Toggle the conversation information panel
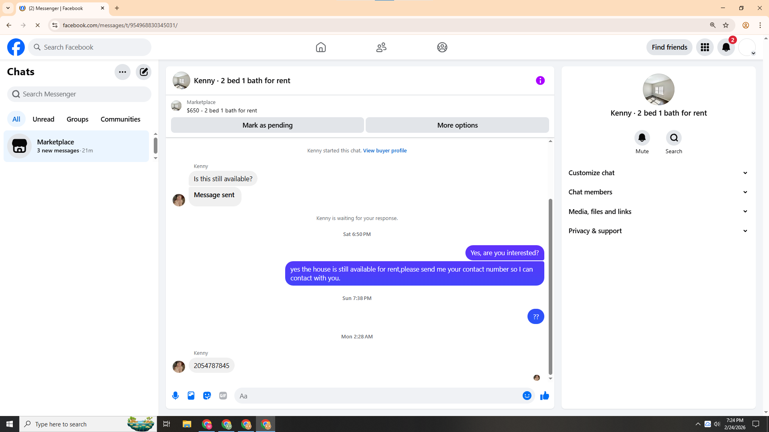Viewport: 769px width, 432px height. pyautogui.click(x=540, y=80)
